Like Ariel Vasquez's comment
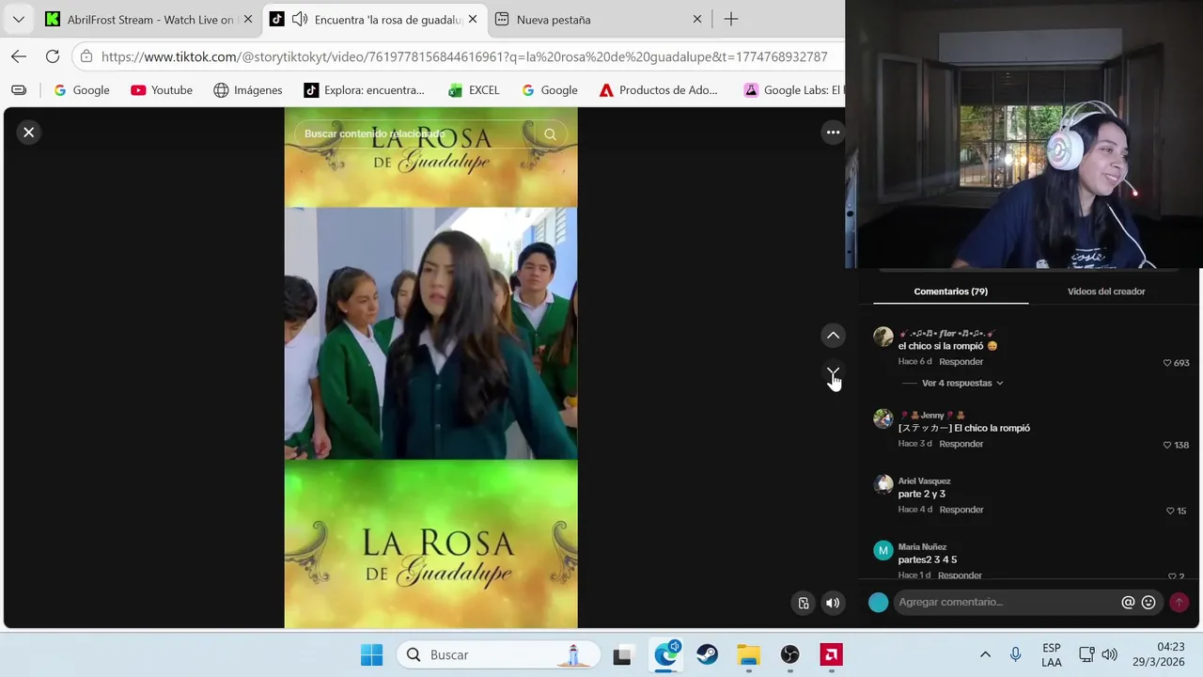Image resolution: width=1203 pixels, height=677 pixels. (x=1170, y=511)
